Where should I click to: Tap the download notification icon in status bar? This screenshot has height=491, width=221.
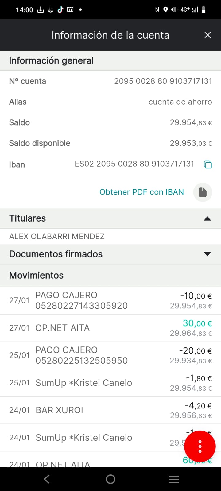(x=41, y=10)
